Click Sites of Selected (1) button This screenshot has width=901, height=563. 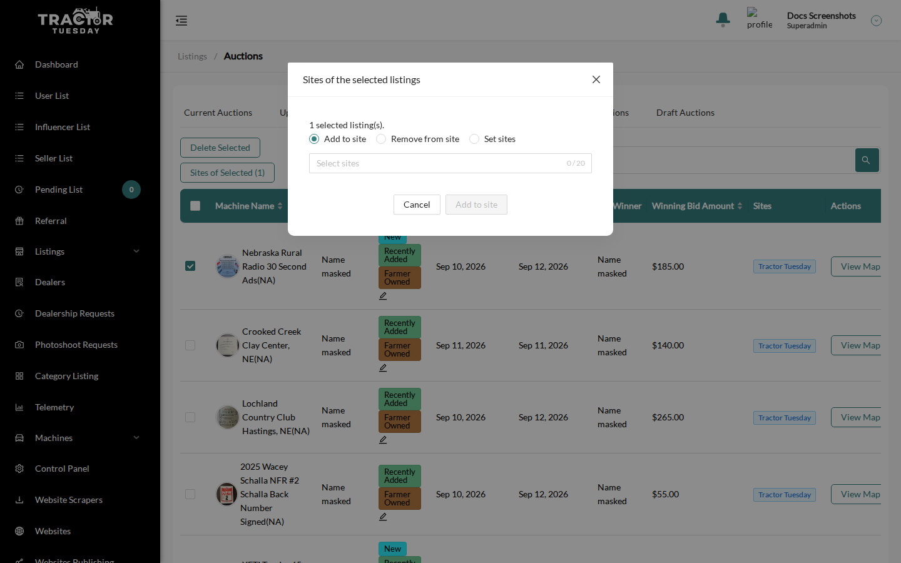pyautogui.click(x=227, y=173)
